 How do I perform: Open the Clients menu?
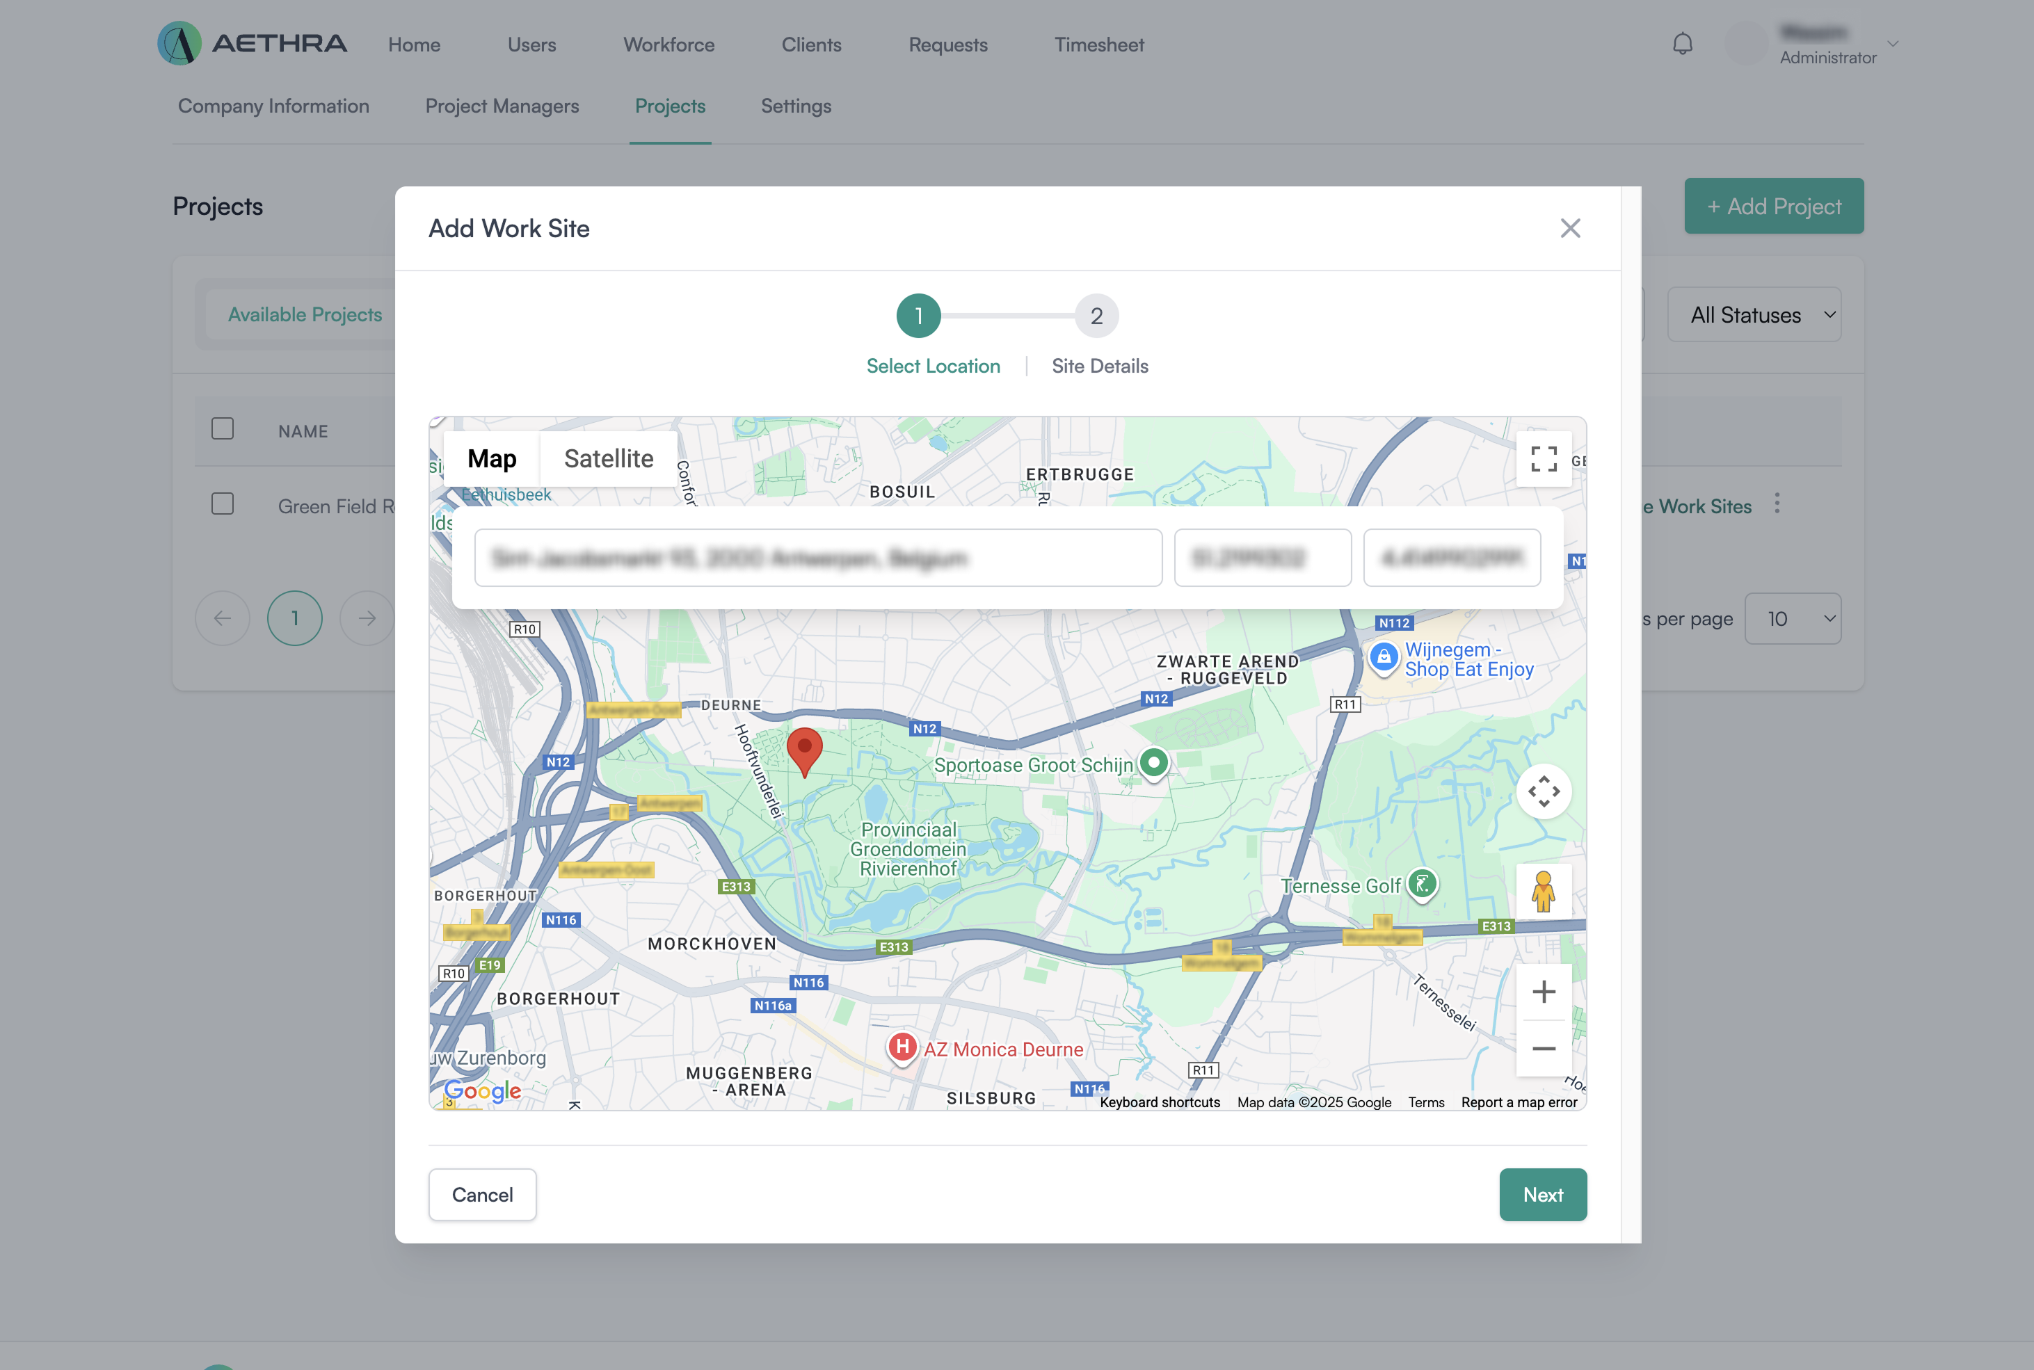811,45
